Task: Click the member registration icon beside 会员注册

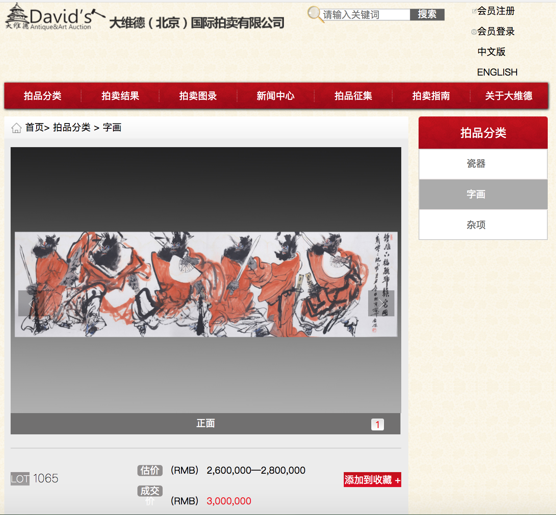Action: 474,11
